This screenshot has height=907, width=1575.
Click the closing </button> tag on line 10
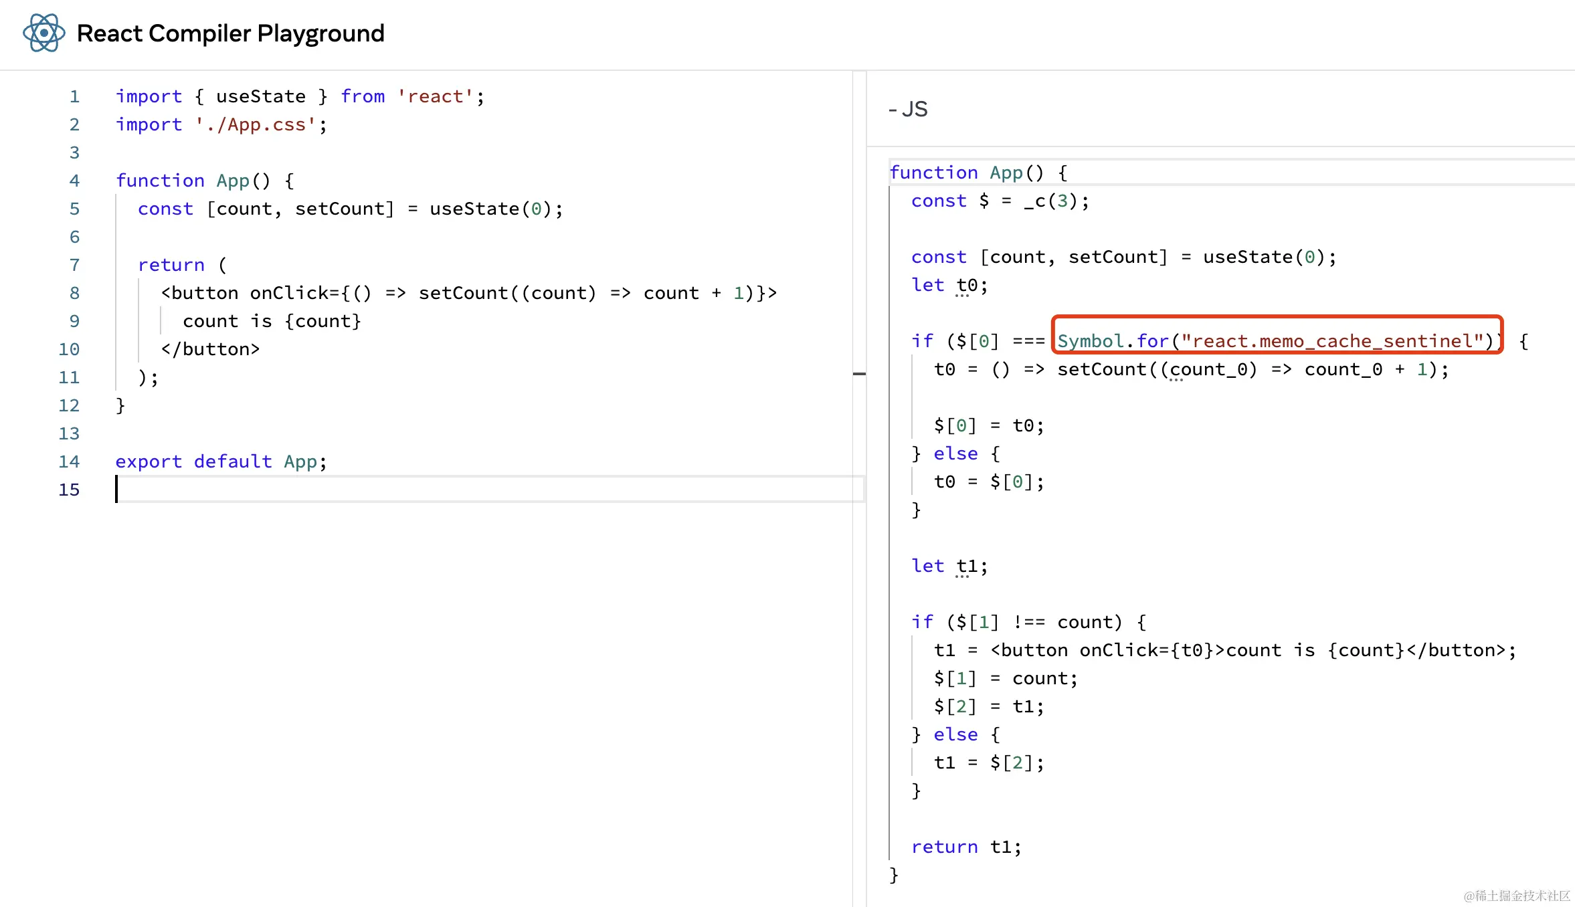coord(210,349)
